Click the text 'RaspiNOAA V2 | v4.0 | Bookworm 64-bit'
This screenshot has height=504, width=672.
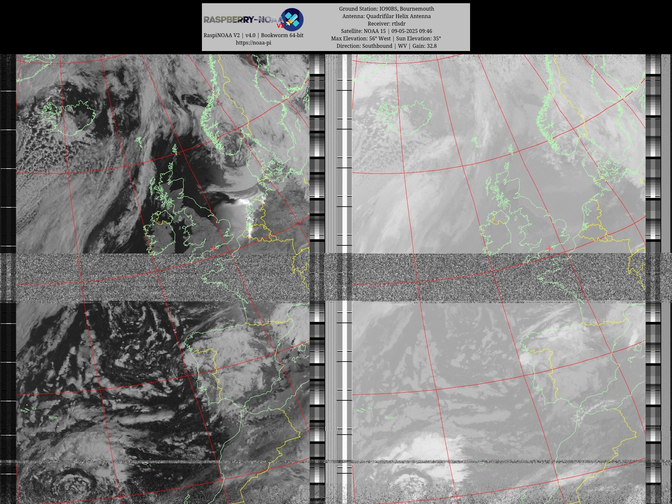253,35
